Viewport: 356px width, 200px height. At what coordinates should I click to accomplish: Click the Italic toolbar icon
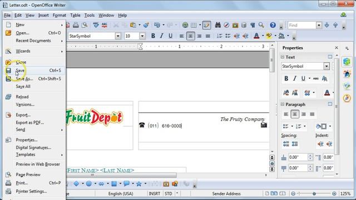tap(162, 36)
